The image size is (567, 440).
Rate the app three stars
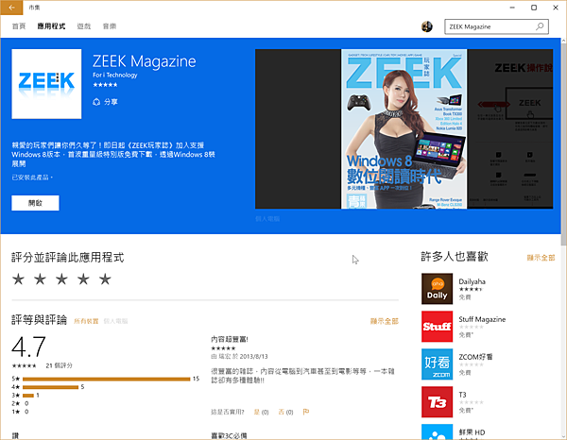61,279
